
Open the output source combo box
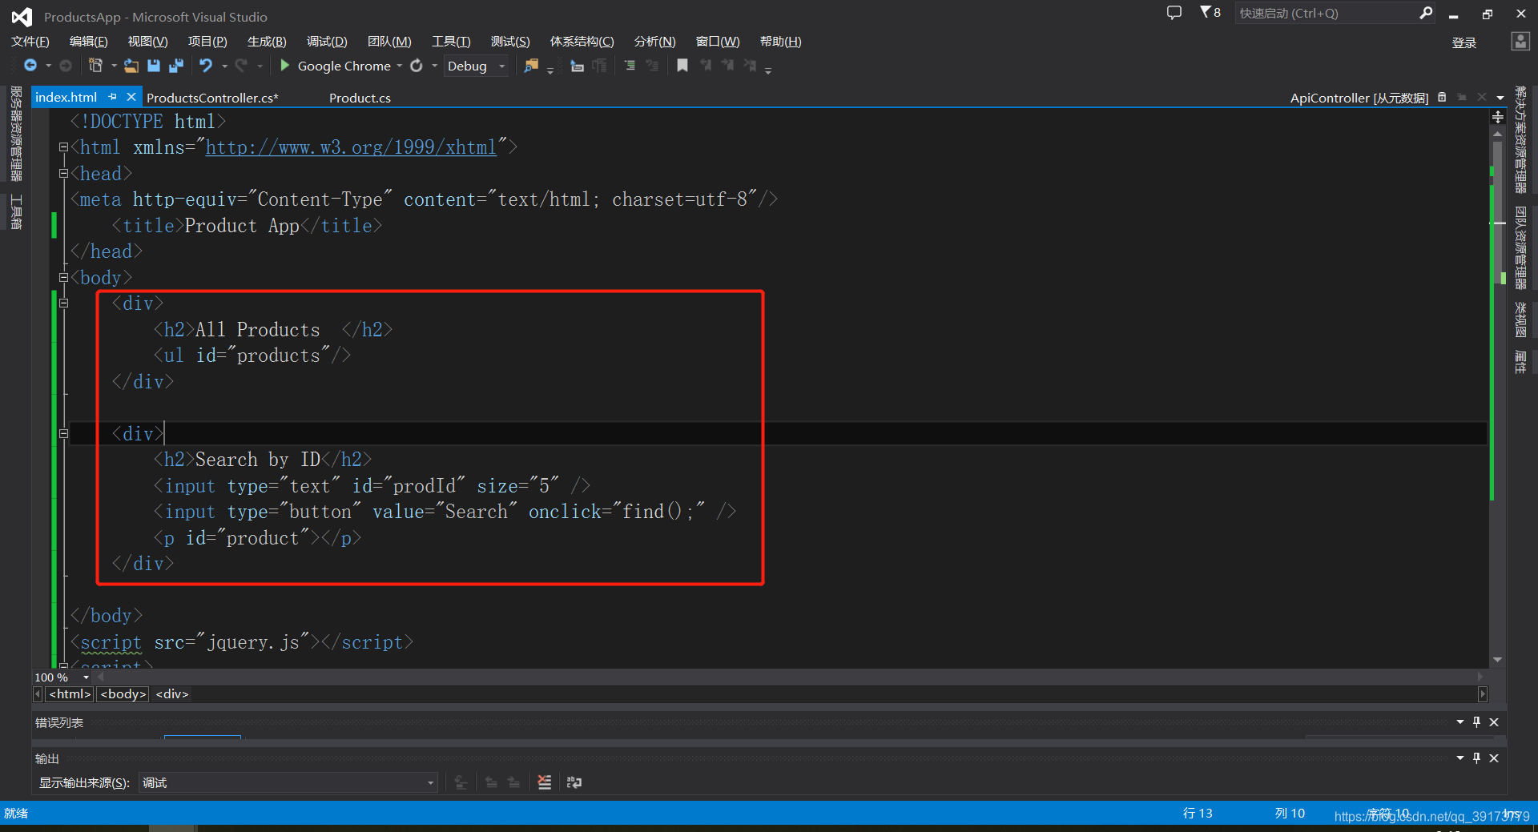[x=288, y=782]
